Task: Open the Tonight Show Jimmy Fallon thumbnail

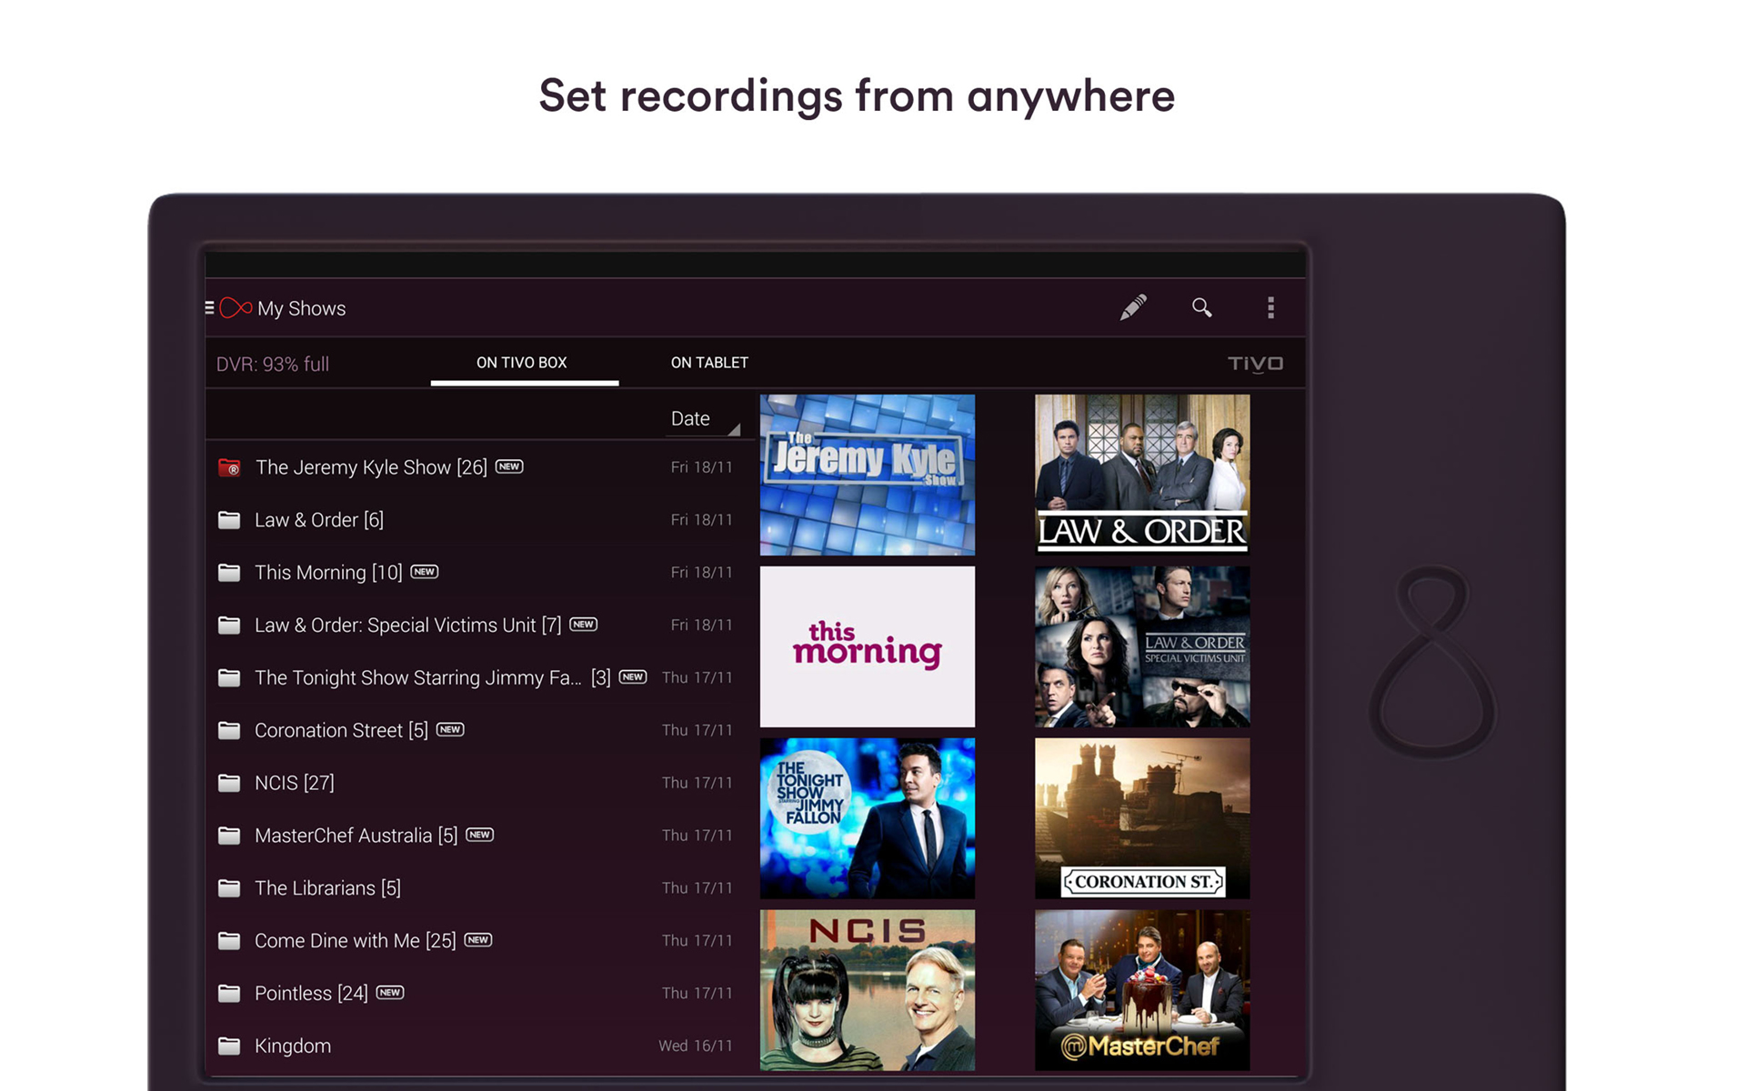Action: [867, 817]
